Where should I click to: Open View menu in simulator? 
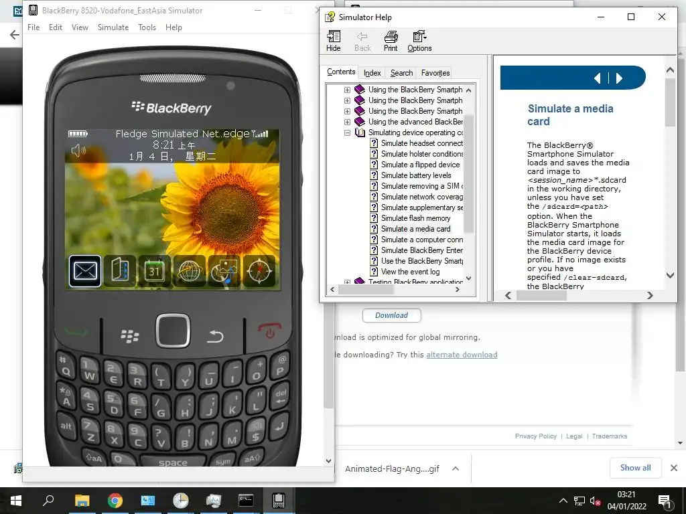pos(80,27)
